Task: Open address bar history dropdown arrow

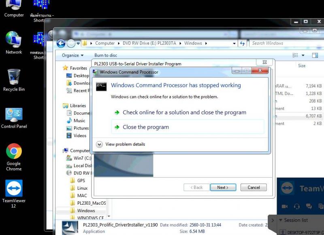Action: [234, 44]
